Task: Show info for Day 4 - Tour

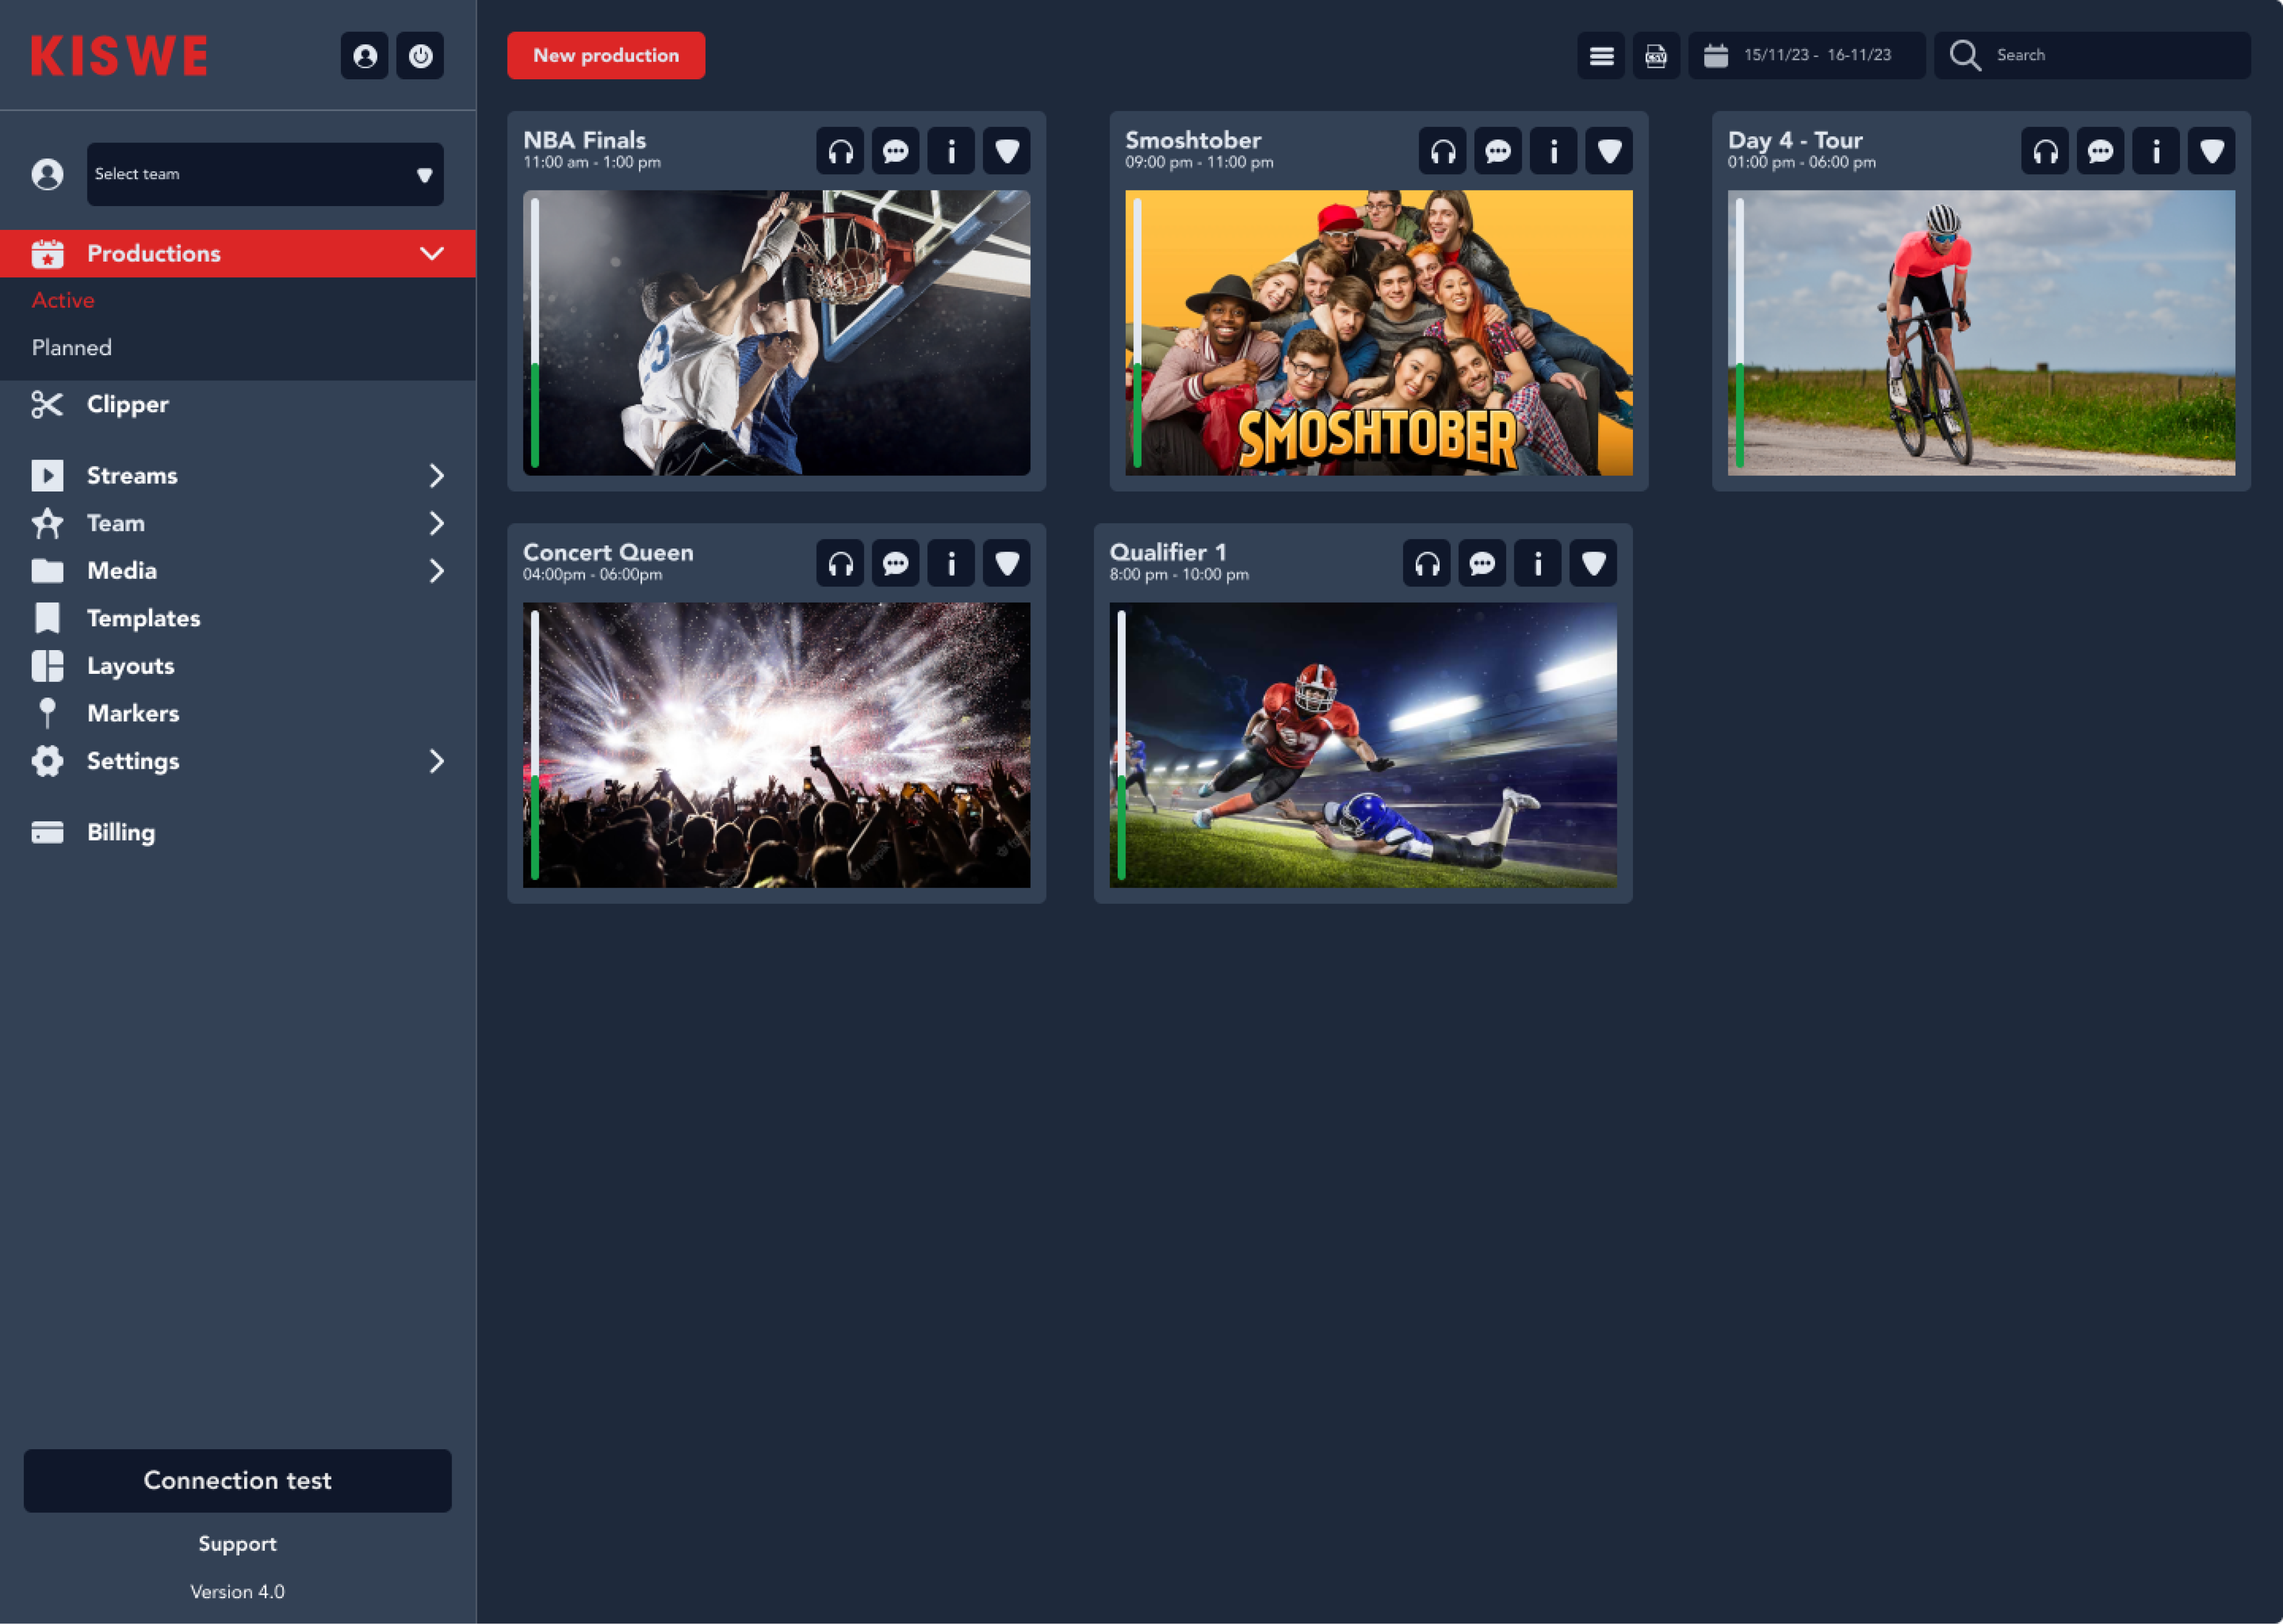Action: tap(2156, 151)
